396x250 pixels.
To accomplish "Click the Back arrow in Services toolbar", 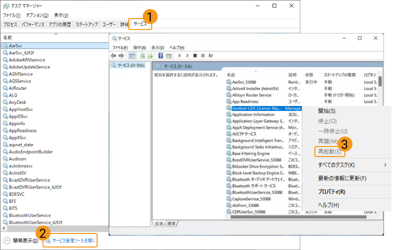I will tap(114, 55).
